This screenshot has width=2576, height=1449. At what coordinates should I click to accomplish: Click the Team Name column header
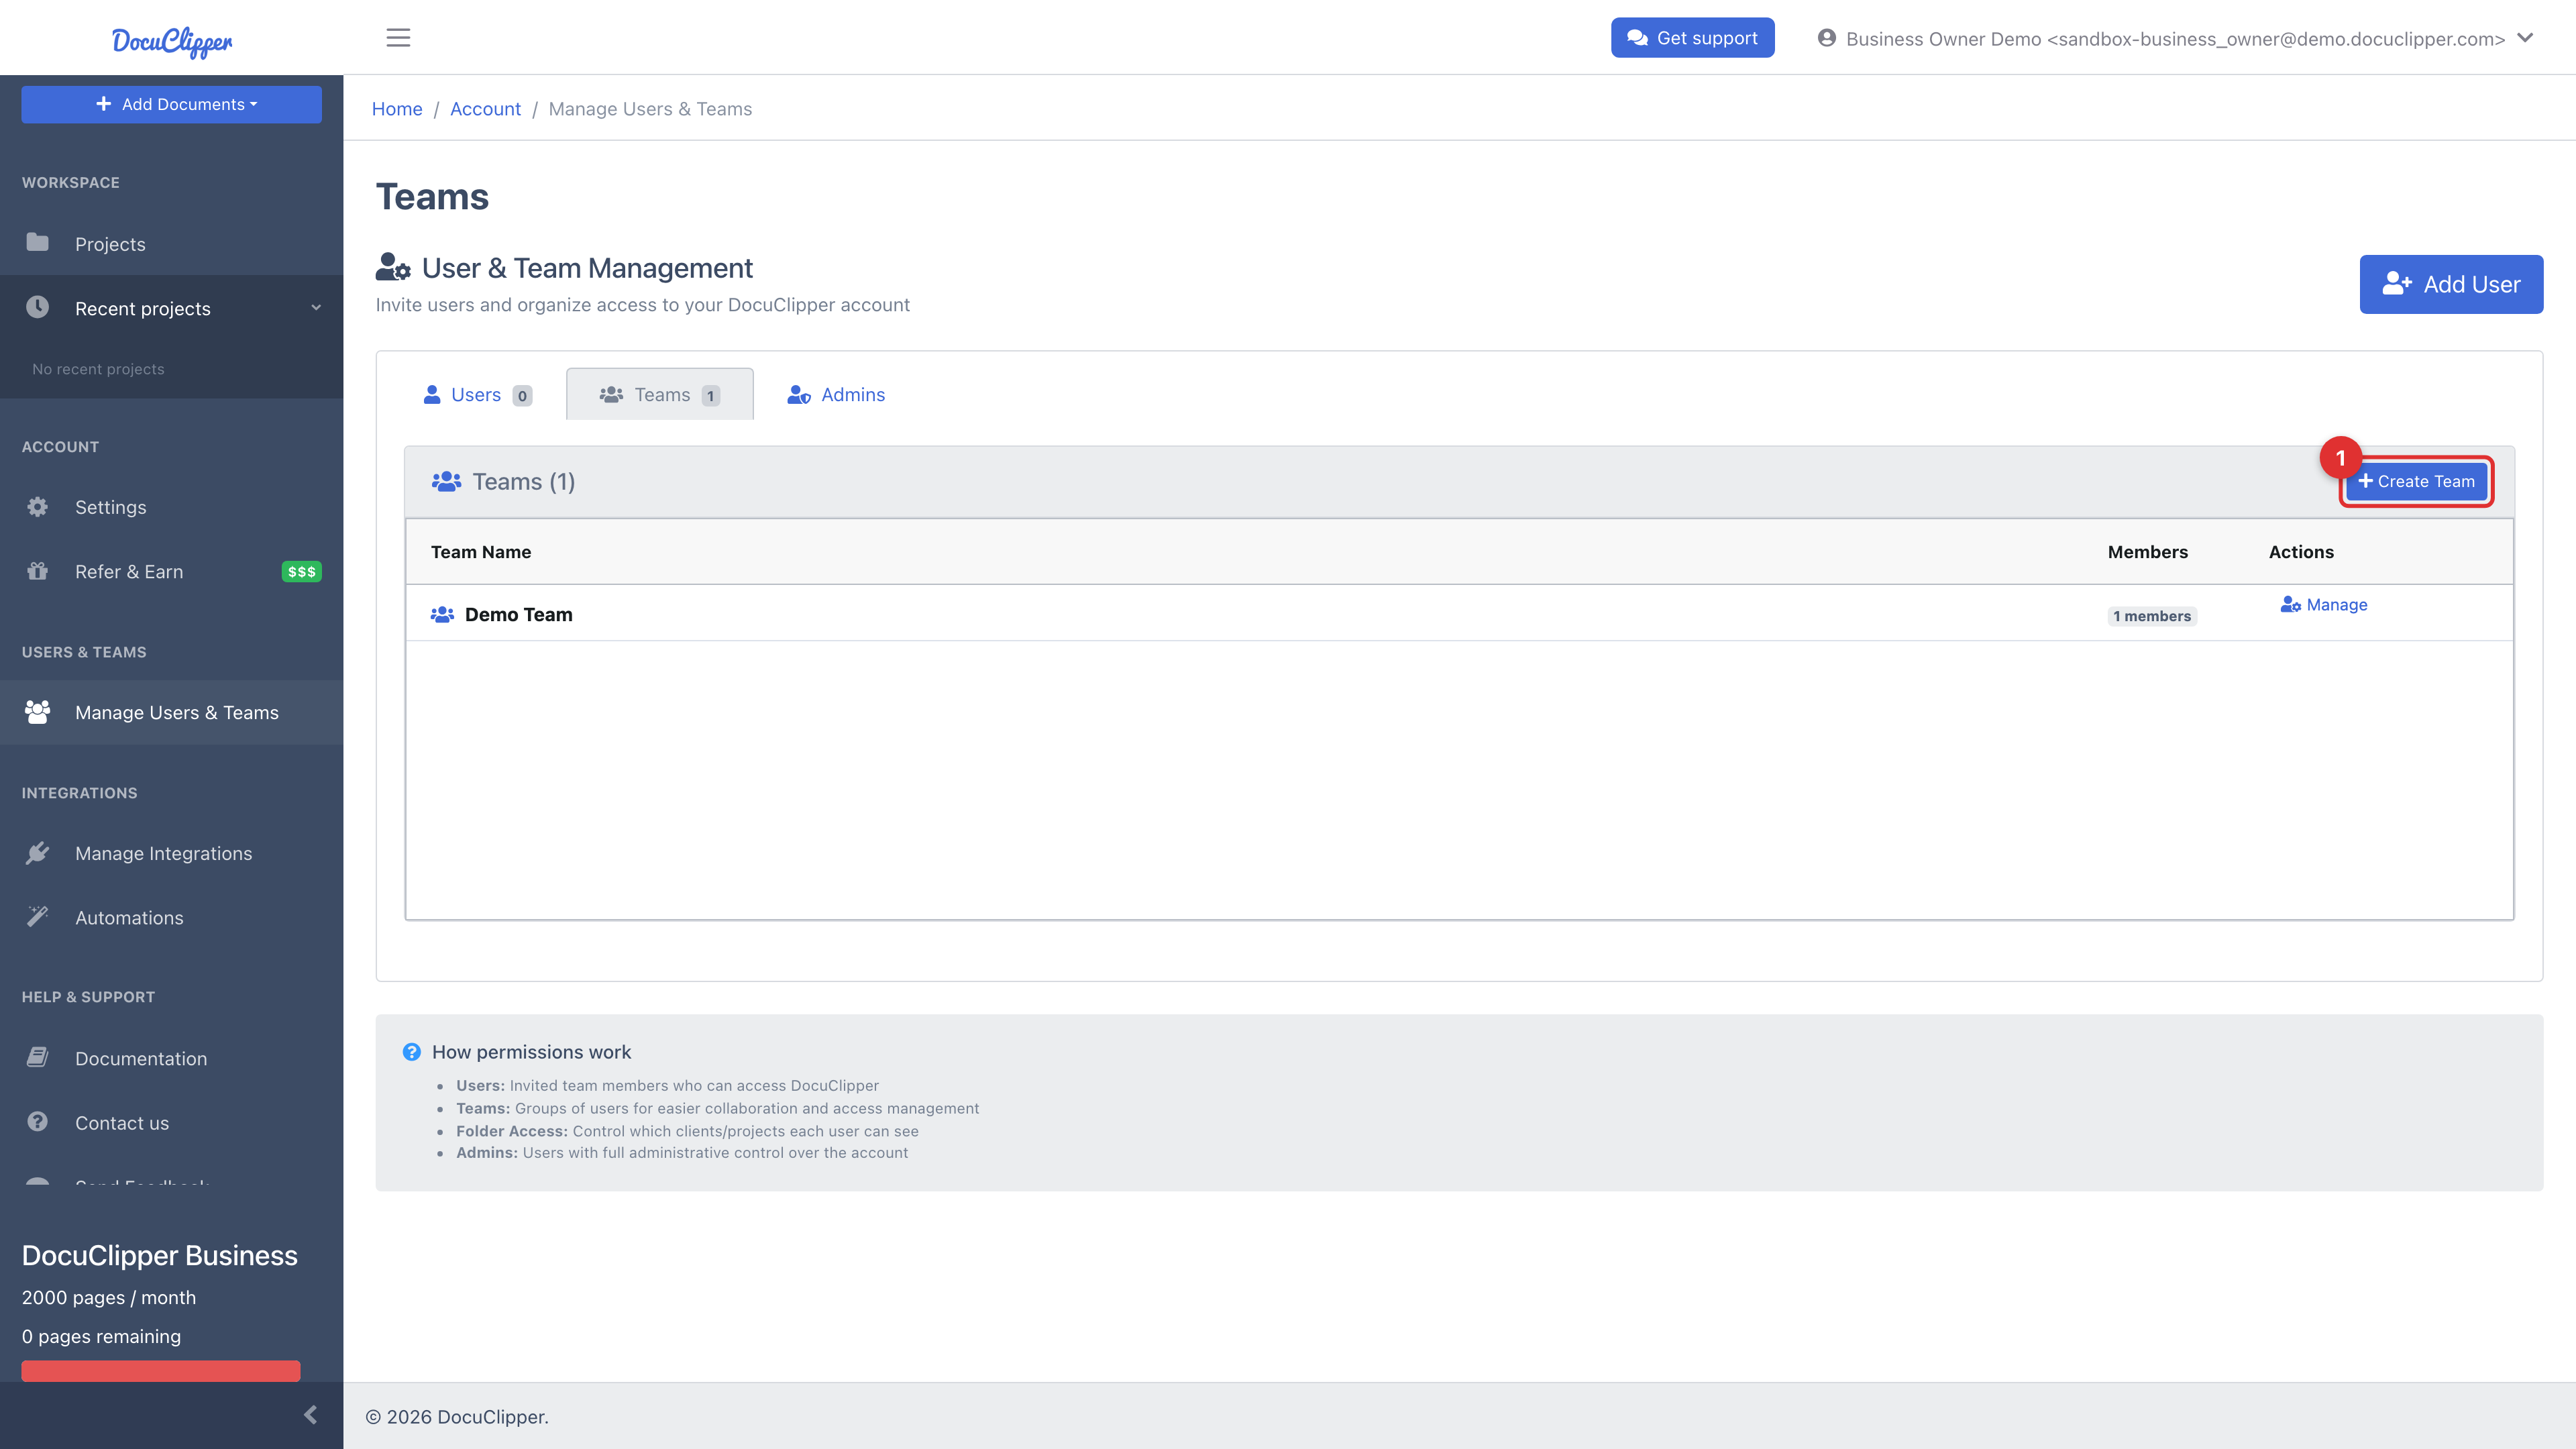click(x=481, y=552)
